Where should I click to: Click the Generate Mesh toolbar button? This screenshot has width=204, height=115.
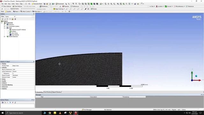tap(37, 4)
